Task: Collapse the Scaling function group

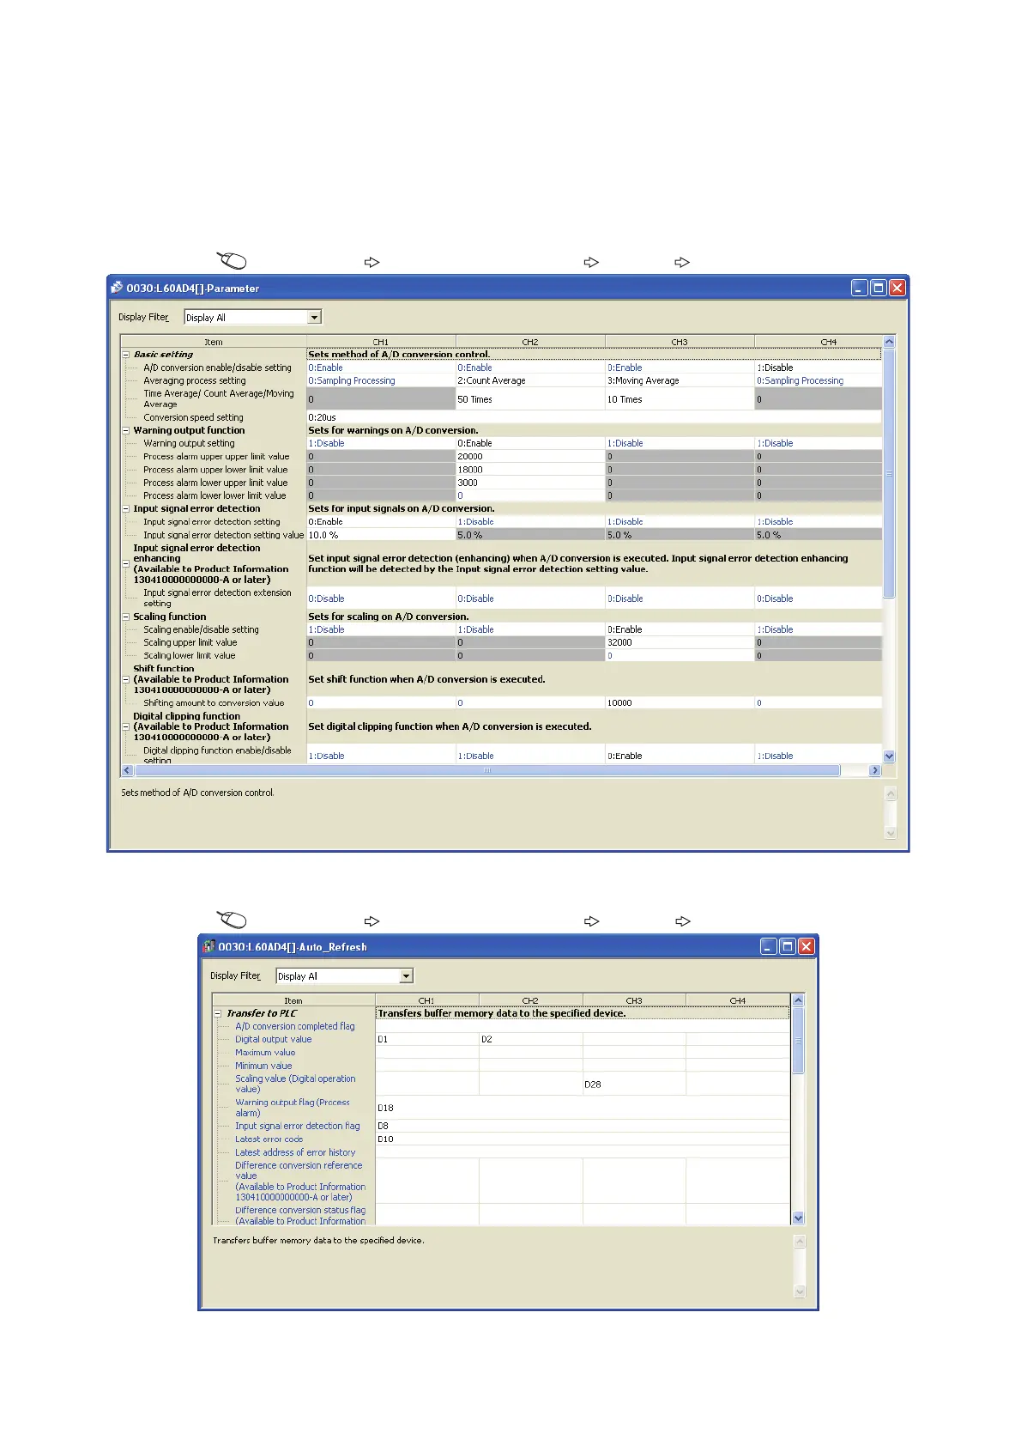Action: [x=126, y=617]
